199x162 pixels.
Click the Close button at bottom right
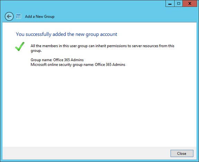click(x=182, y=153)
